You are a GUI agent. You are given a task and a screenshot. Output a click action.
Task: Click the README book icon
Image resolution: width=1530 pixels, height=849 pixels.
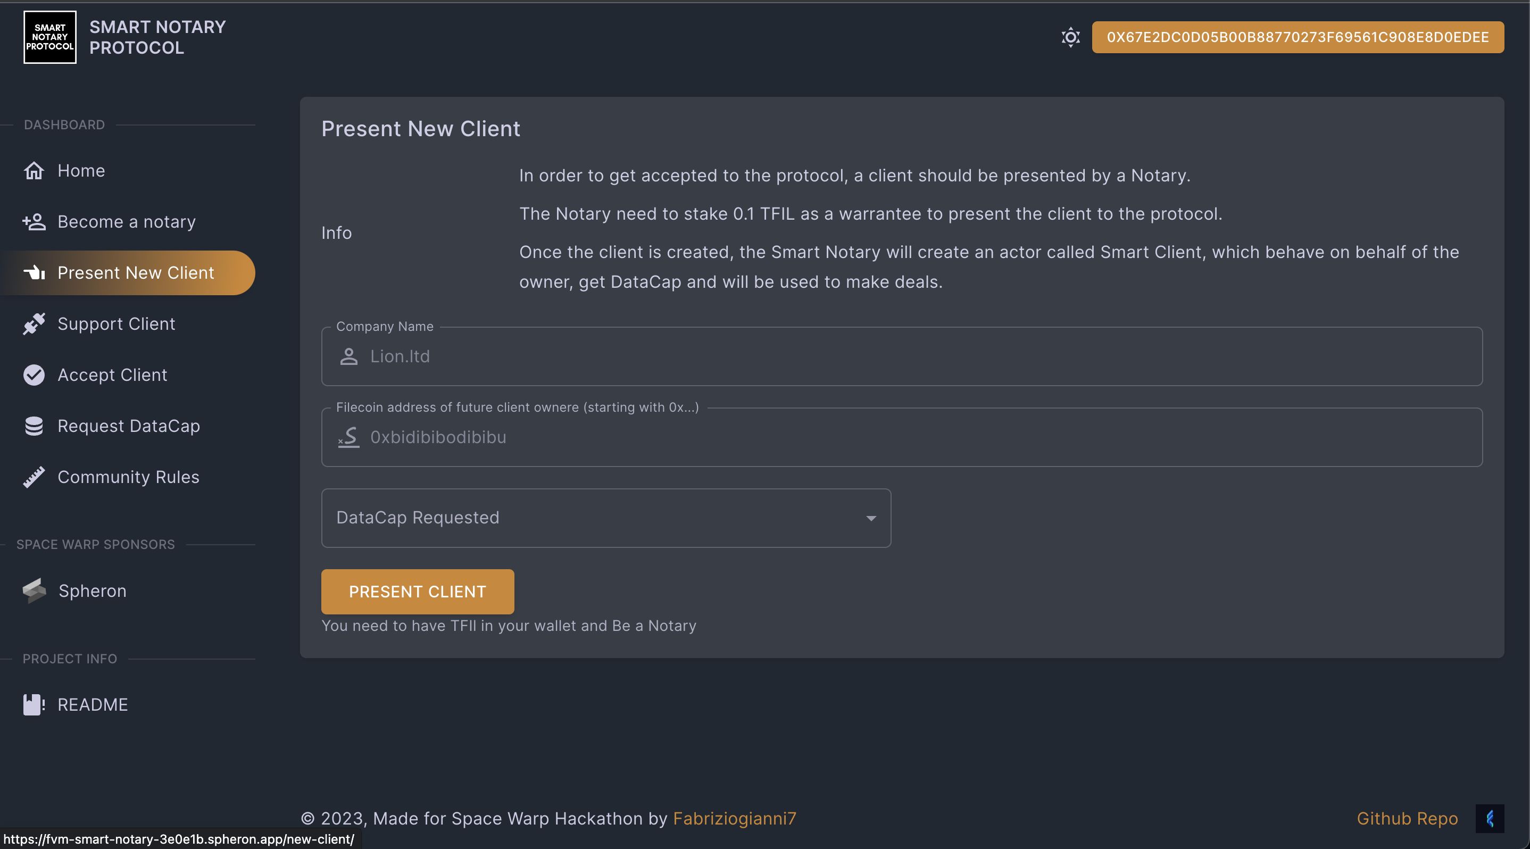point(34,705)
